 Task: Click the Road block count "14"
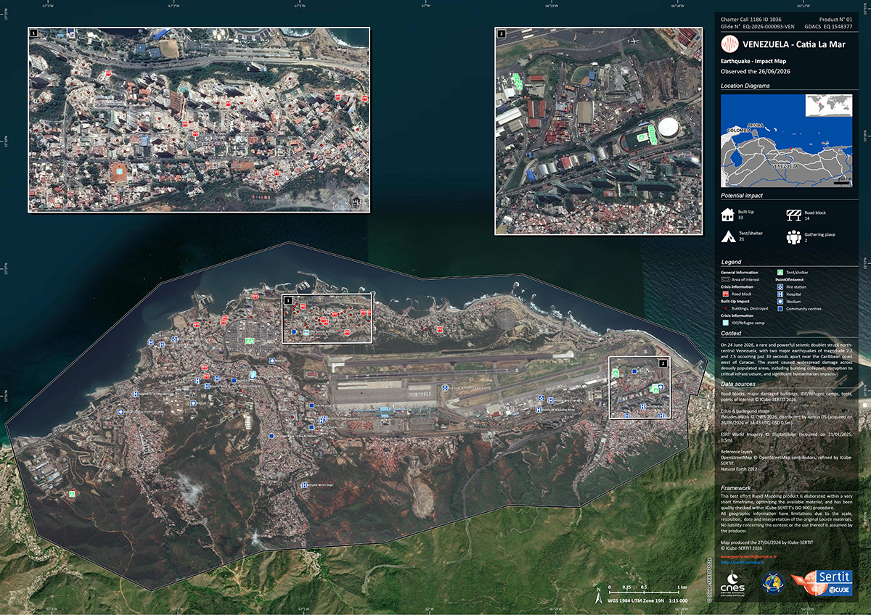click(806, 217)
